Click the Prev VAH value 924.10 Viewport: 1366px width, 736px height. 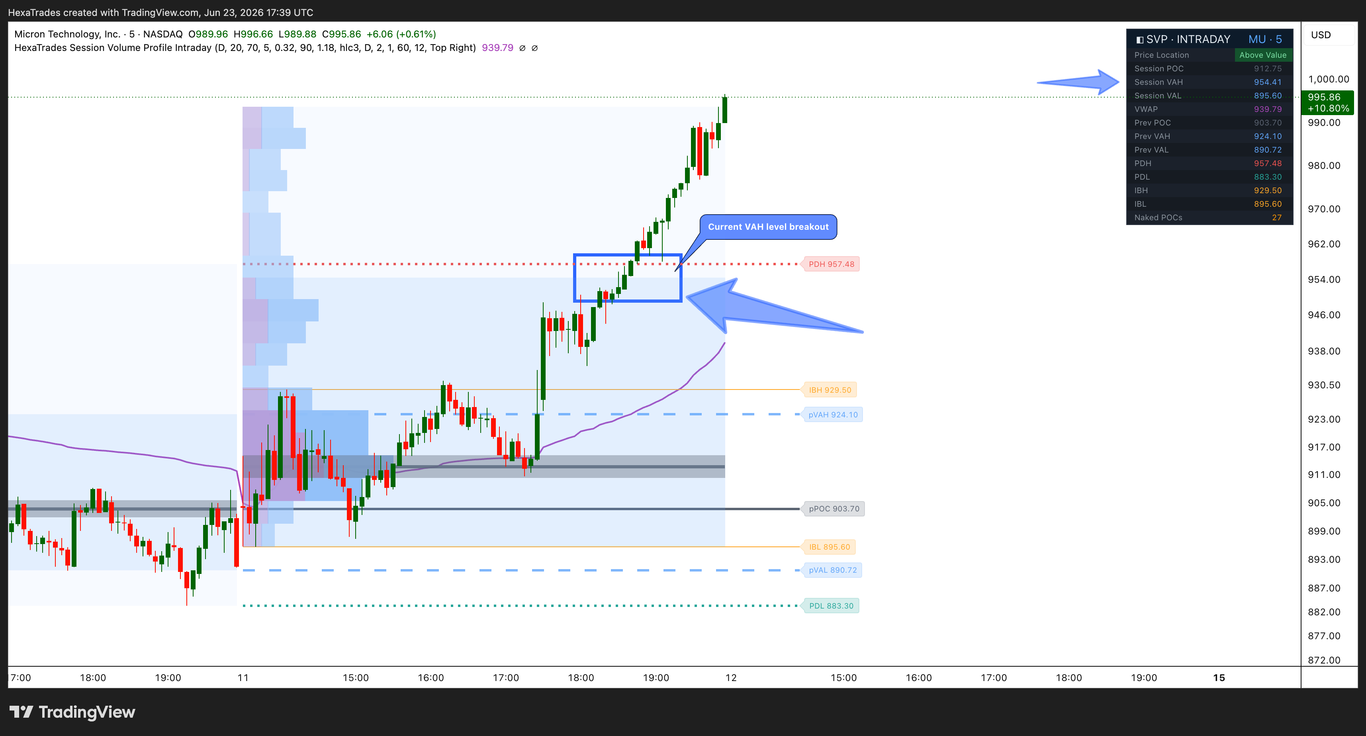point(1267,136)
